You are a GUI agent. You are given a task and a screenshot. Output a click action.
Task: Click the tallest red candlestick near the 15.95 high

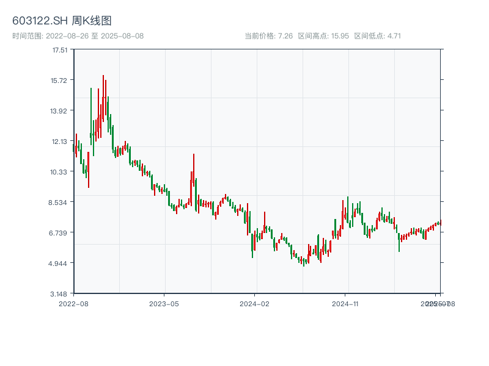(103, 98)
